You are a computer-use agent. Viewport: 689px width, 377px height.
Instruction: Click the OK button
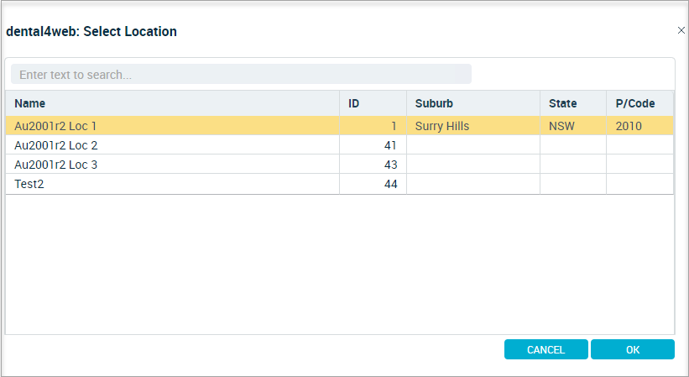(x=632, y=349)
